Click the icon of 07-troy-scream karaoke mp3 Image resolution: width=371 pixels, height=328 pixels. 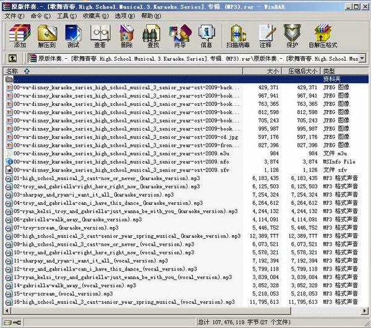pyautogui.click(x=9, y=228)
